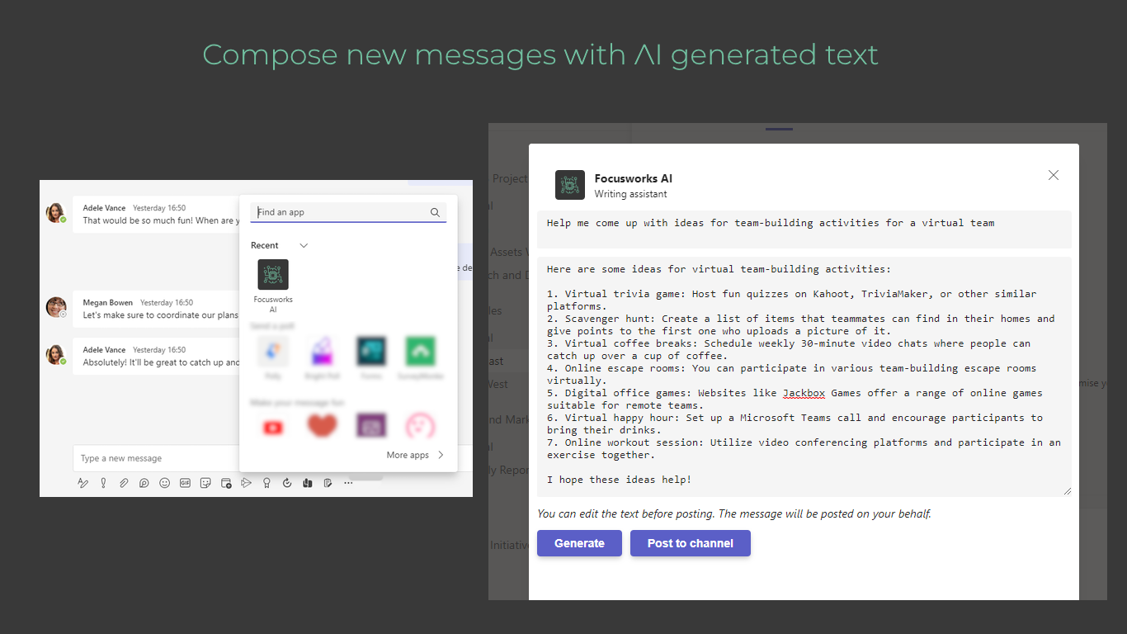Click '1. Virtual trivia game' line

792,294
